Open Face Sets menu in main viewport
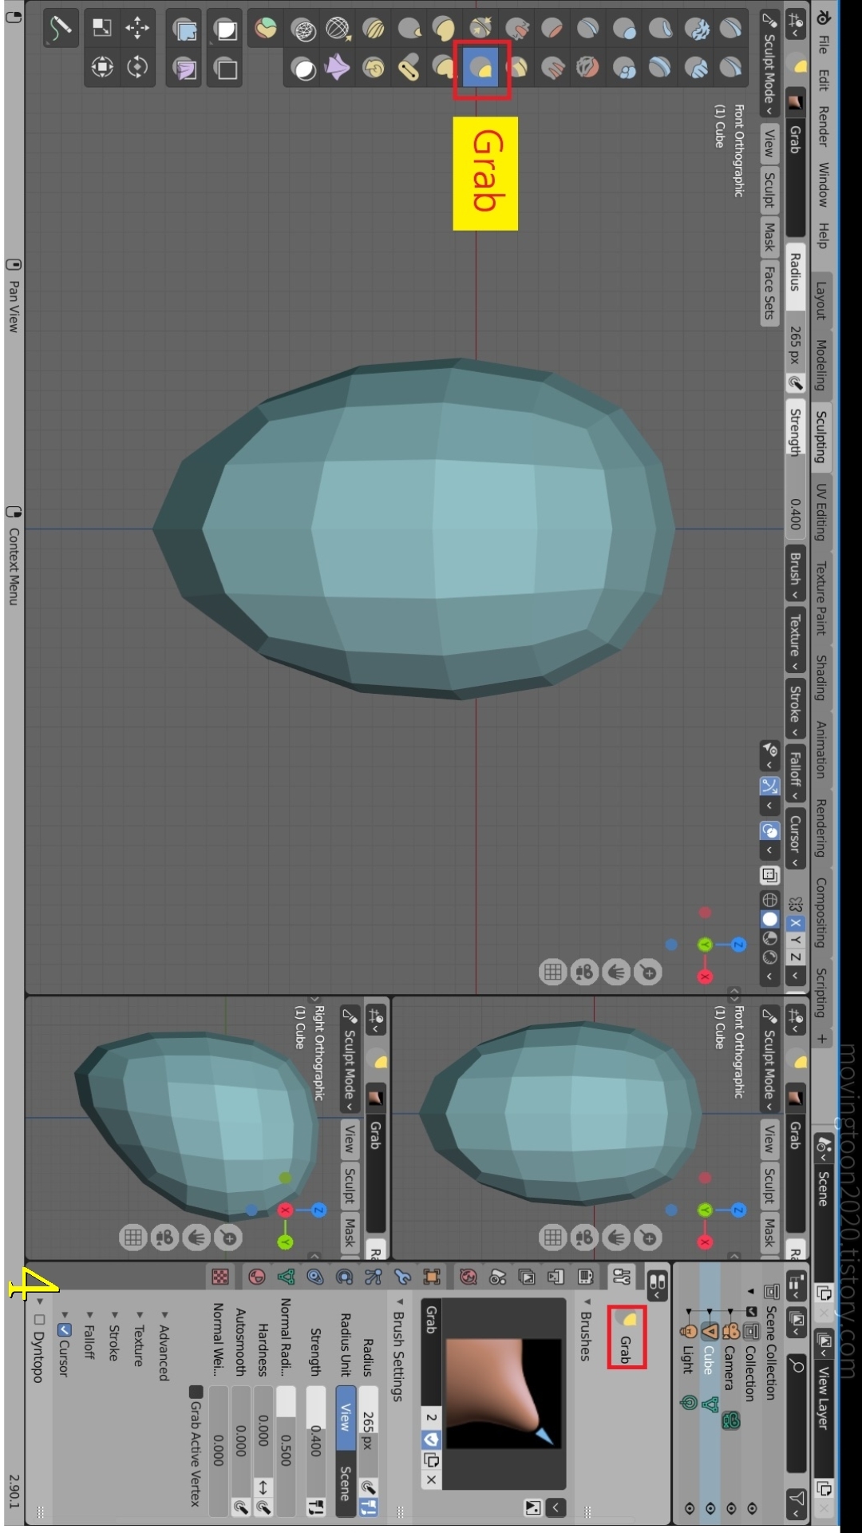 (x=769, y=294)
